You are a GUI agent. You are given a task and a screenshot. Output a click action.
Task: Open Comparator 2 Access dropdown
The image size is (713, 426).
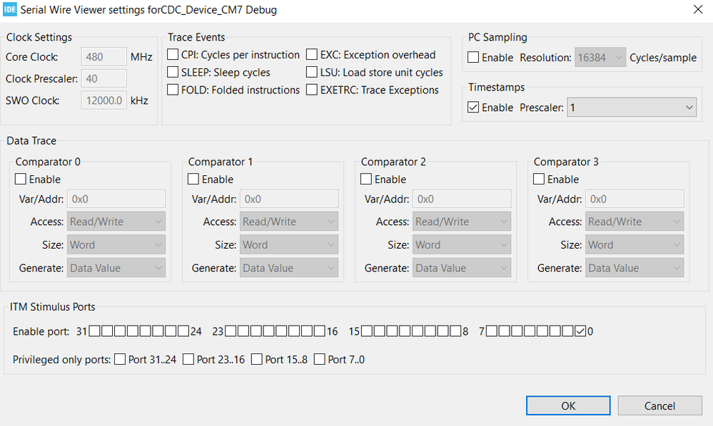click(x=462, y=222)
